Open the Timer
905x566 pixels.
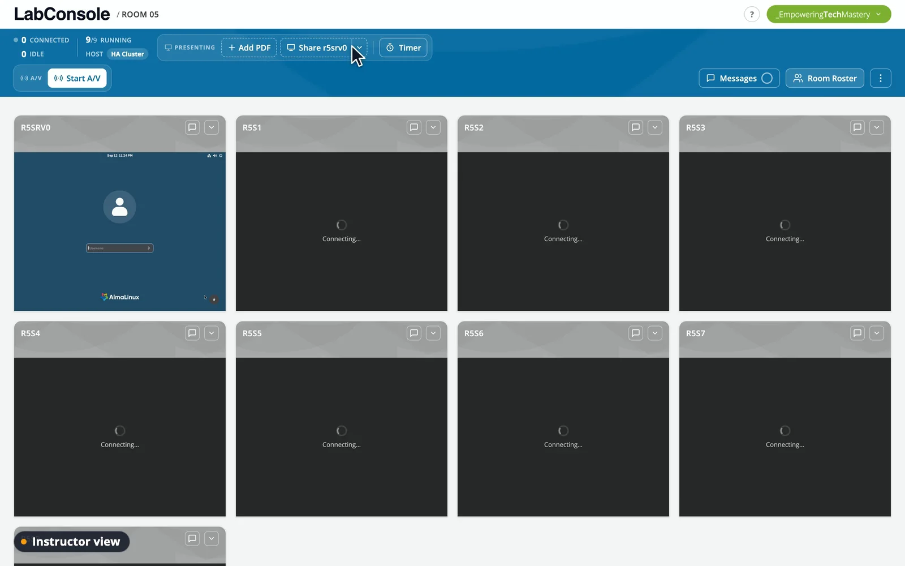pos(403,48)
